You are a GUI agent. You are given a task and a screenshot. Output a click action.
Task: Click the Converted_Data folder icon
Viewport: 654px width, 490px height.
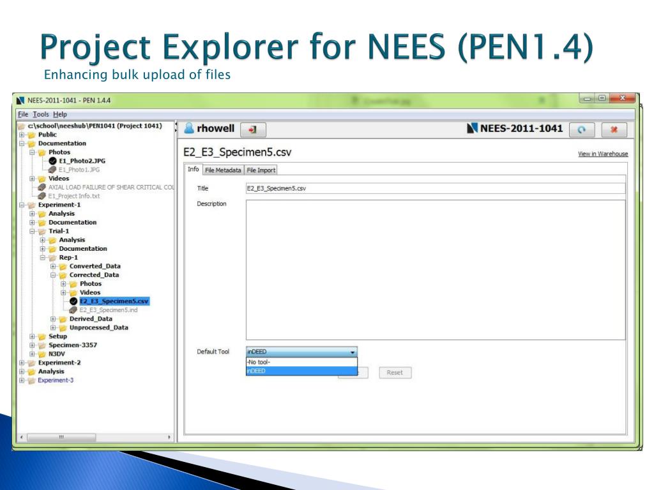coord(63,266)
